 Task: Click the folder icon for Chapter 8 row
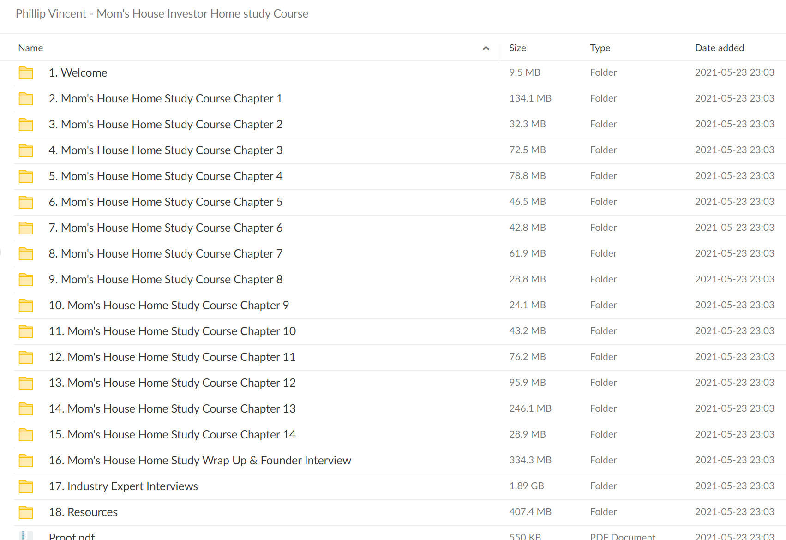(x=26, y=280)
